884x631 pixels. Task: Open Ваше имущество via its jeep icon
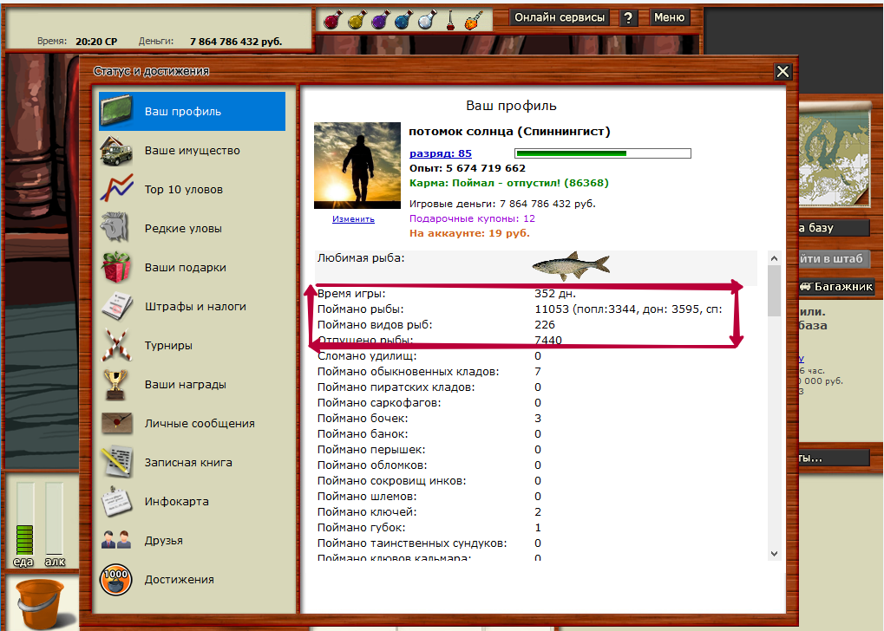tap(116, 151)
